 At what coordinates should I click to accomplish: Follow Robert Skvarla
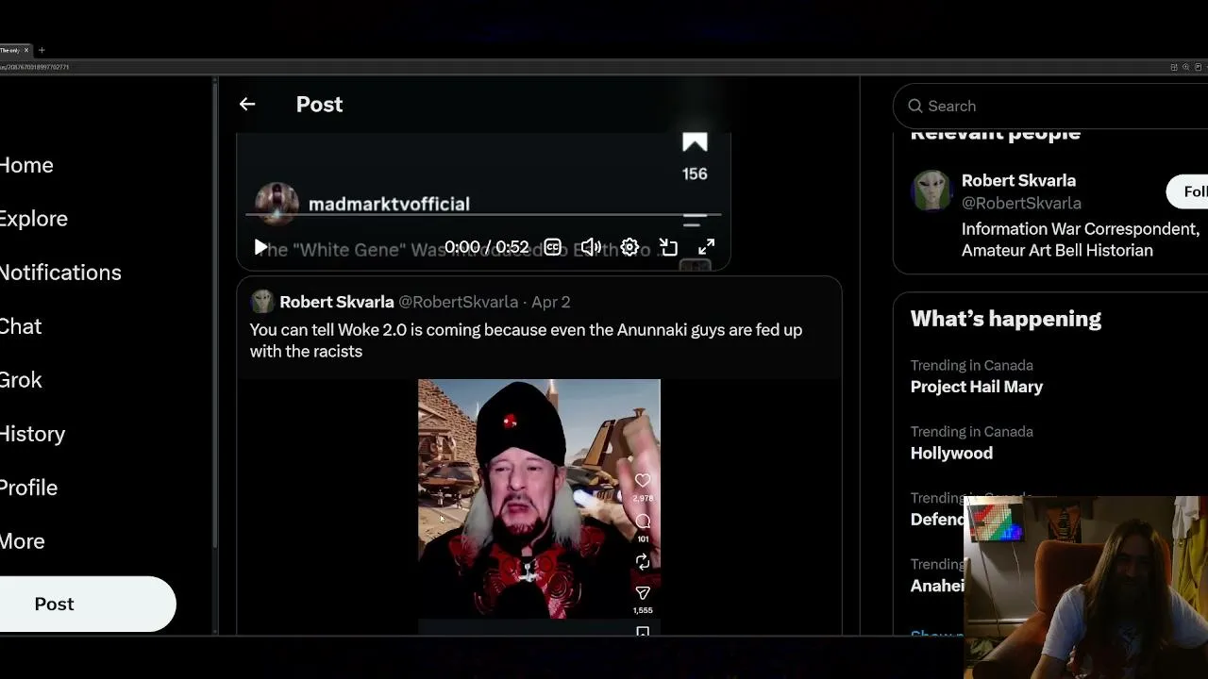(x=1188, y=191)
